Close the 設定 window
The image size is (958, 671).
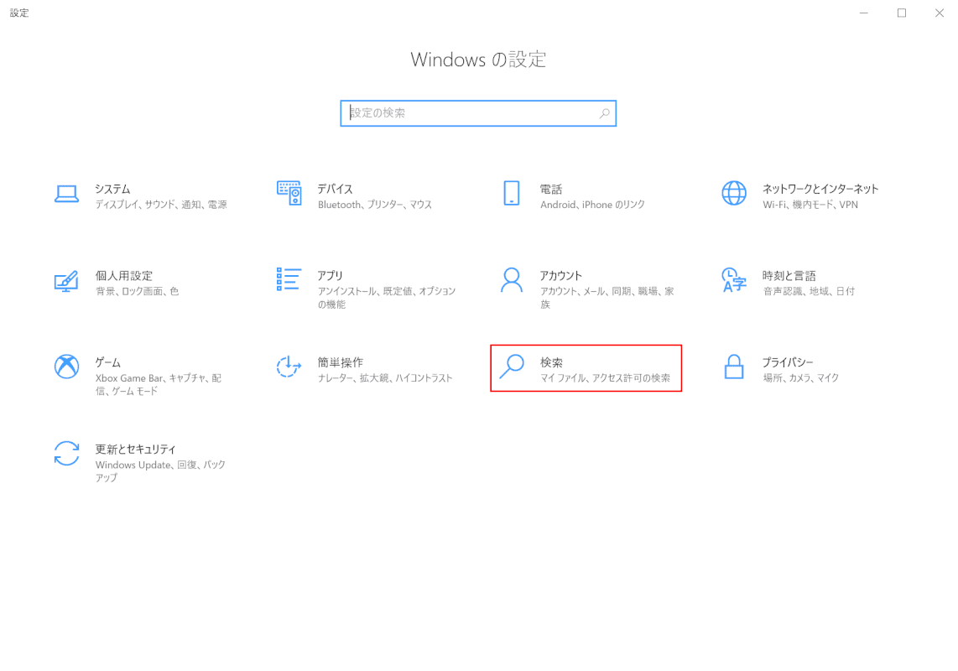tap(939, 13)
